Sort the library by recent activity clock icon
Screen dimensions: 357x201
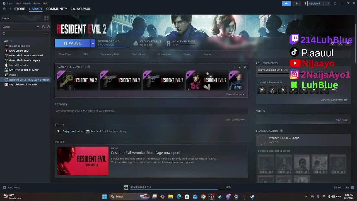44,27
